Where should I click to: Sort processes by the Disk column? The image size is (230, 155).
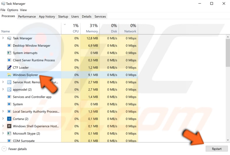109,29
